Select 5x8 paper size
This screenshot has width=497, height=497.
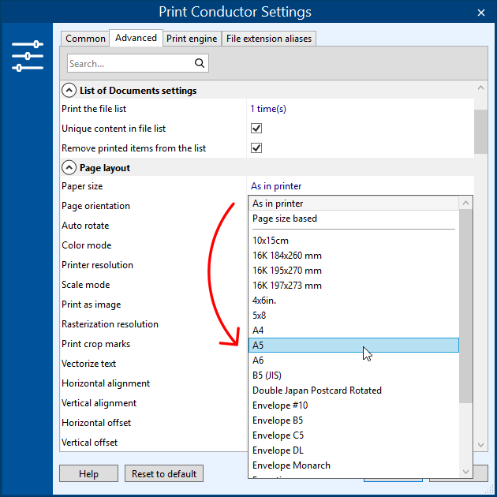coord(353,316)
